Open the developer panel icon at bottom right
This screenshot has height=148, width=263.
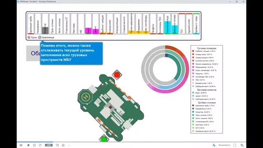[x=242, y=145]
